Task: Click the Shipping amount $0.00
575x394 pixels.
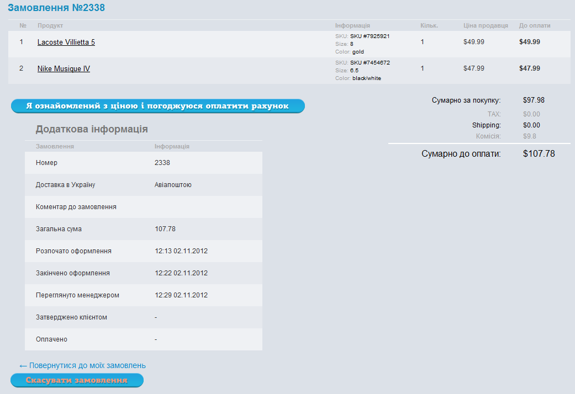Action: (531, 125)
